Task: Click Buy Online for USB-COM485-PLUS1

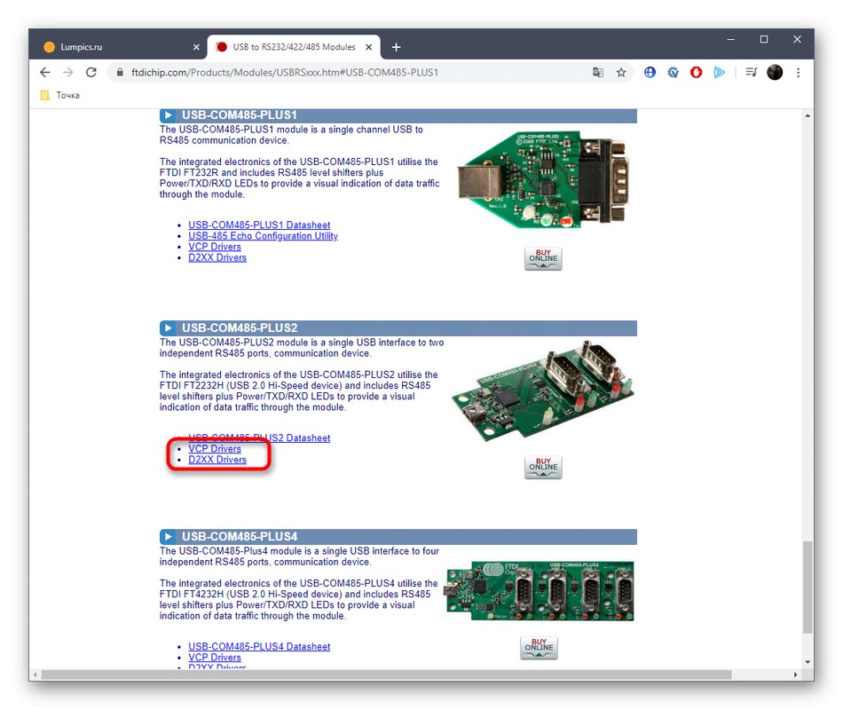Action: pyautogui.click(x=543, y=258)
